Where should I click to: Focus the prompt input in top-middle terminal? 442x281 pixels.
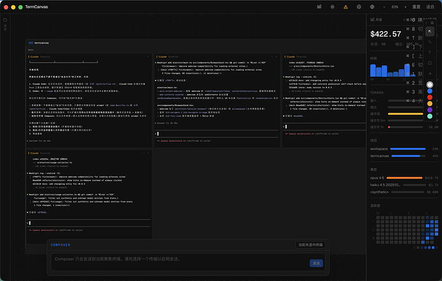click(x=217, y=134)
